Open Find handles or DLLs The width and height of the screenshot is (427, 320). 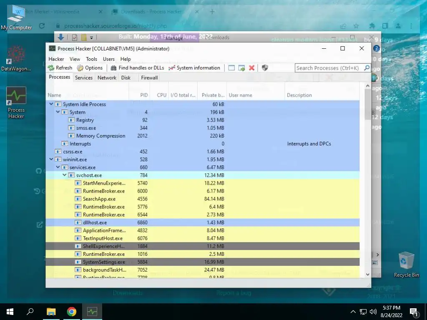coord(138,68)
